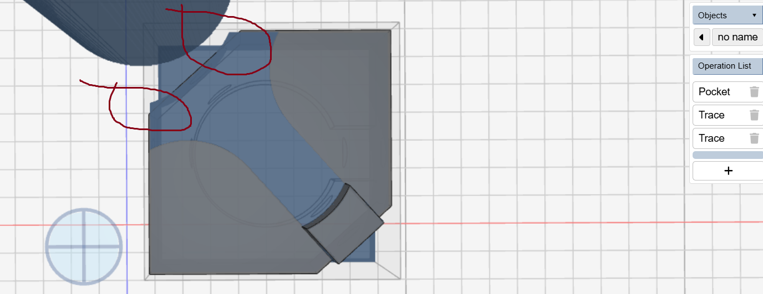The width and height of the screenshot is (763, 294).
Task: Click inside the lower red annotation loop
Action: [150, 108]
